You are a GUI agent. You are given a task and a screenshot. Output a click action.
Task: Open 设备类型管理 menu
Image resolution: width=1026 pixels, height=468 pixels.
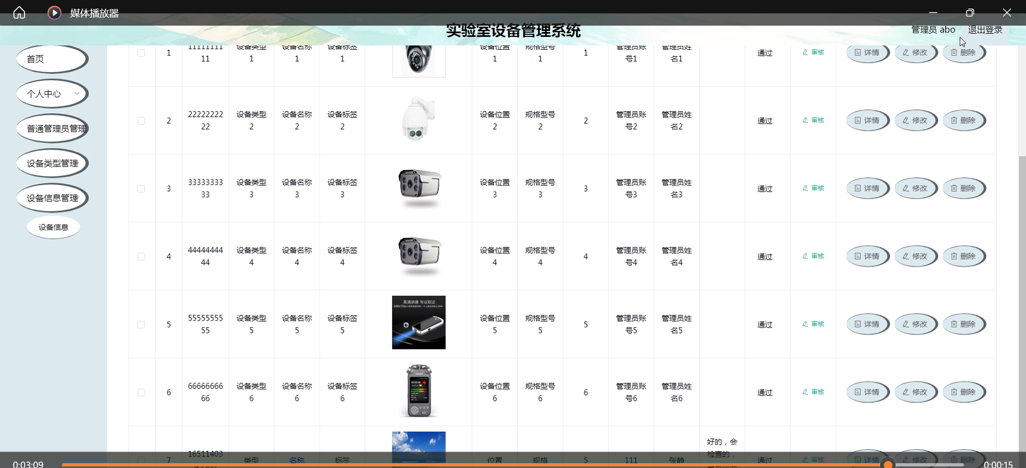(52, 163)
